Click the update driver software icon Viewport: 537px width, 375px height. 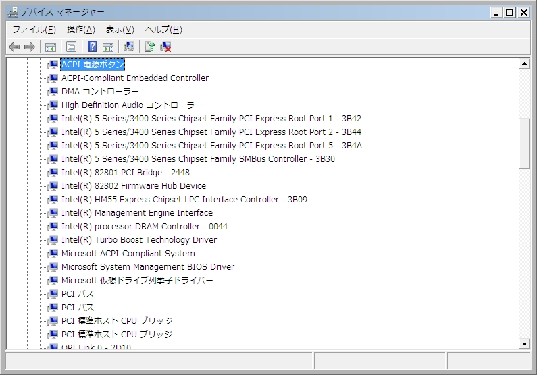pos(150,47)
